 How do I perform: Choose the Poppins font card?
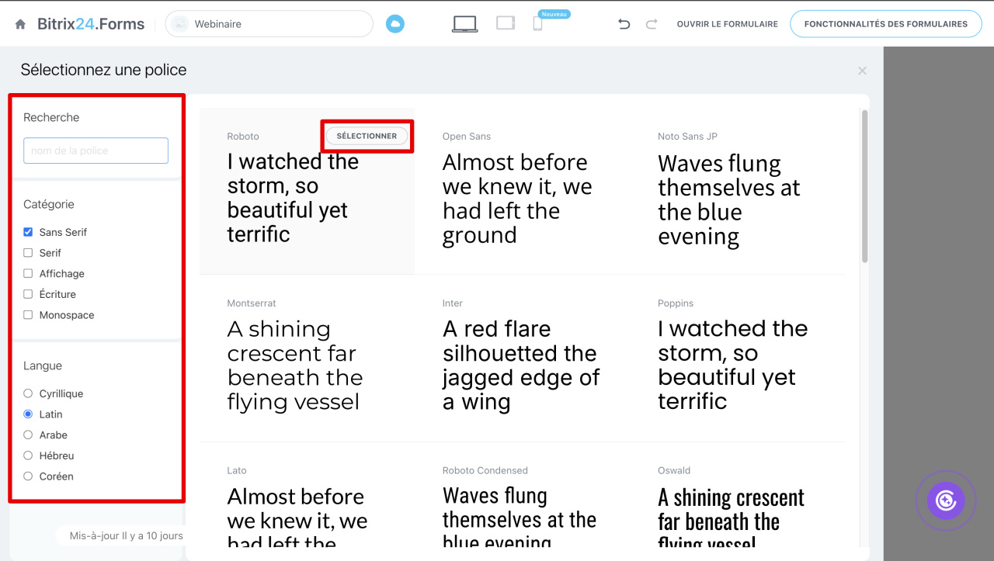point(738,358)
